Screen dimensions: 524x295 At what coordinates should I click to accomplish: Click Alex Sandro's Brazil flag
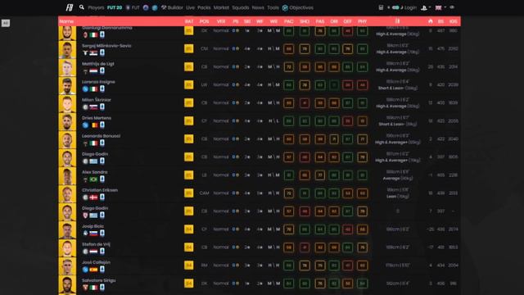(x=94, y=179)
